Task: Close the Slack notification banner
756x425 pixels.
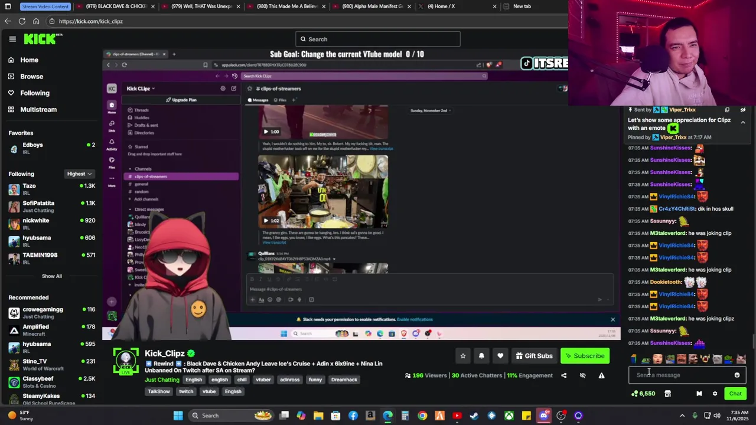Action: (x=612, y=319)
